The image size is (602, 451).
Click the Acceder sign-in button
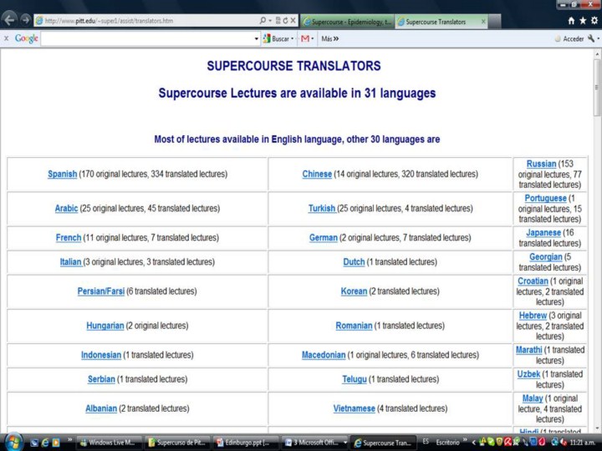(x=569, y=38)
